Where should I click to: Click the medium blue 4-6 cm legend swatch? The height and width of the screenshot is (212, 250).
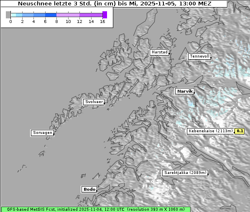pos(39,15)
